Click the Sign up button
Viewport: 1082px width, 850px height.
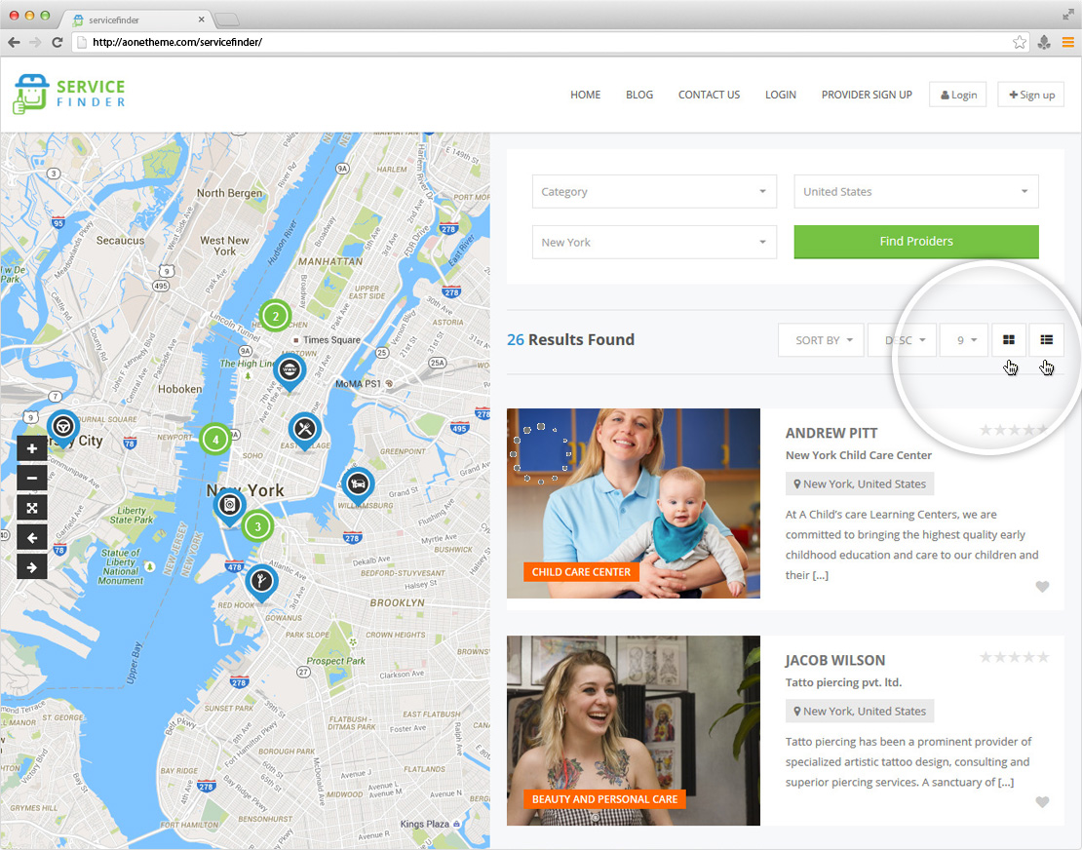pyautogui.click(x=1030, y=95)
